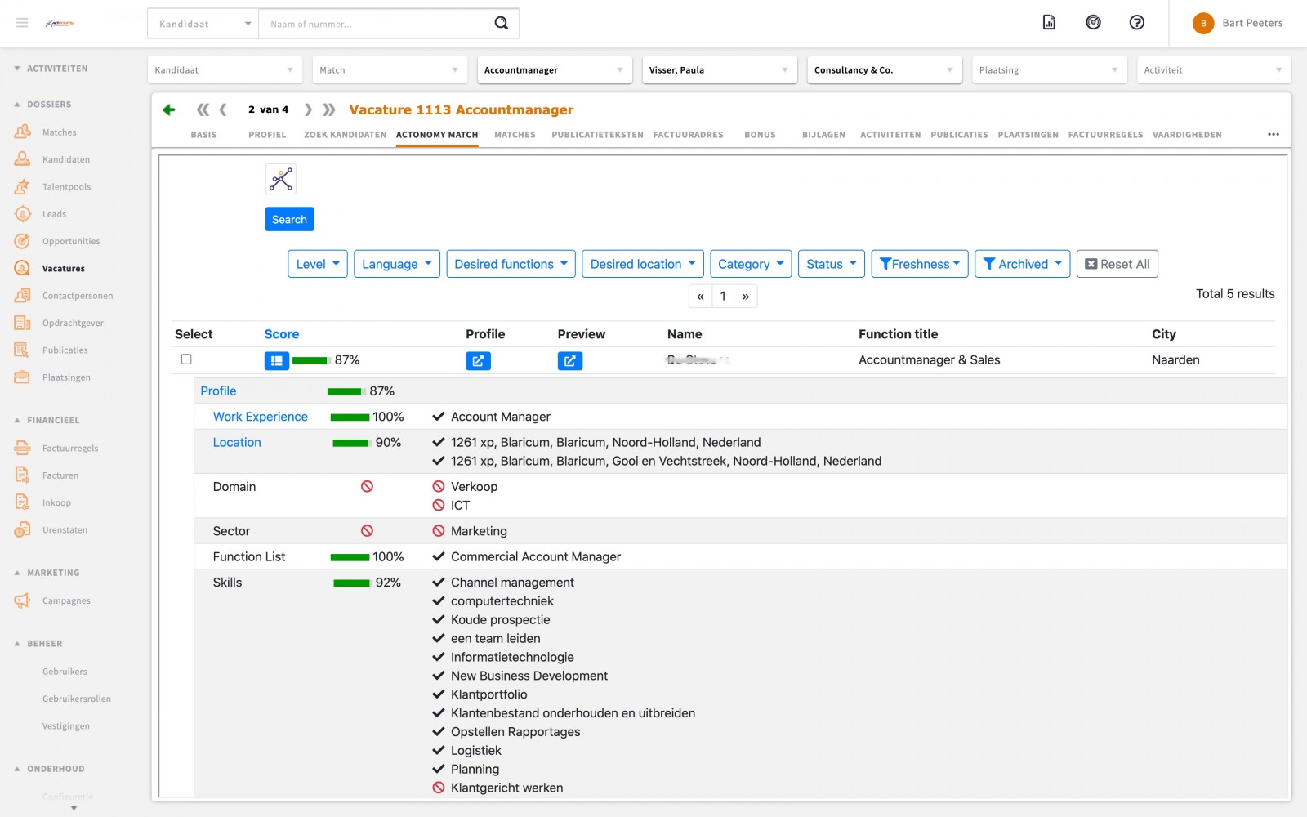Image resolution: width=1307 pixels, height=817 pixels.
Task: Switch to the Zoek Kandidaten tab
Action: (x=345, y=135)
